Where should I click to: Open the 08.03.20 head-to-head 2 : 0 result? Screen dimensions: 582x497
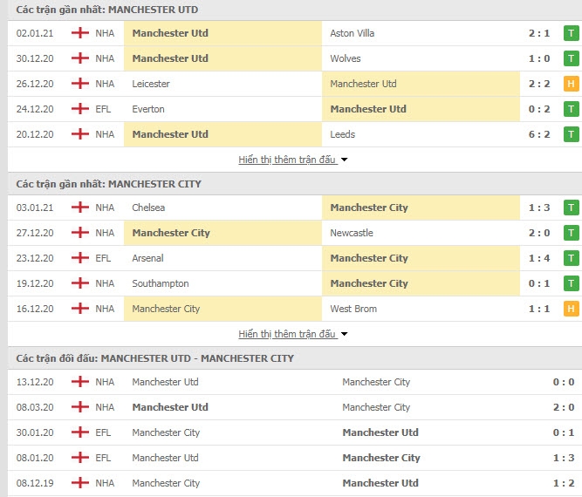564,407
